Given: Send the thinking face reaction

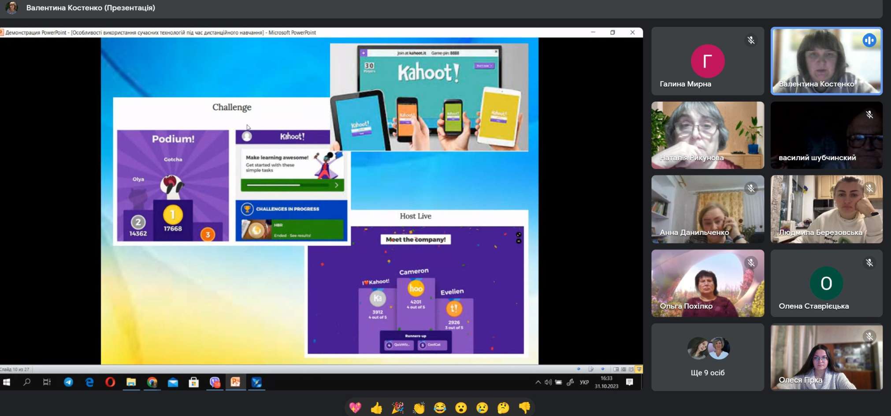Looking at the screenshot, I should (503, 408).
